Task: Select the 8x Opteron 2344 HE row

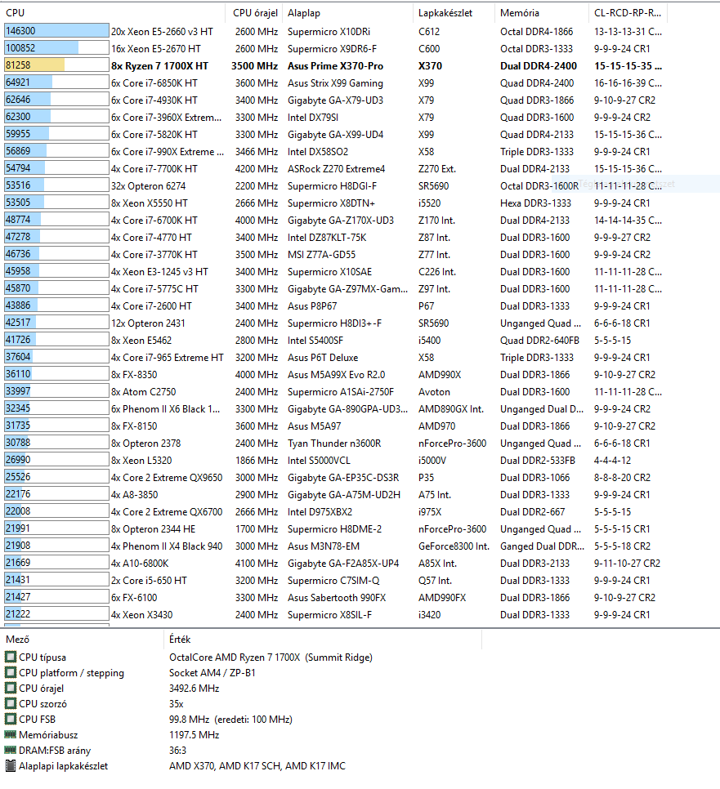Action: coord(336,528)
